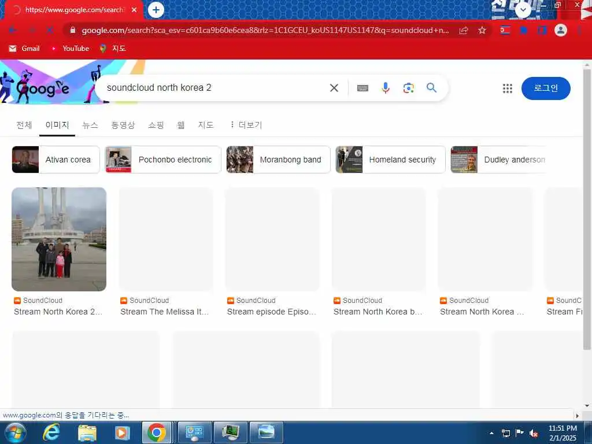
Task: Open Stream The Melissa It result link
Action: pos(165,312)
